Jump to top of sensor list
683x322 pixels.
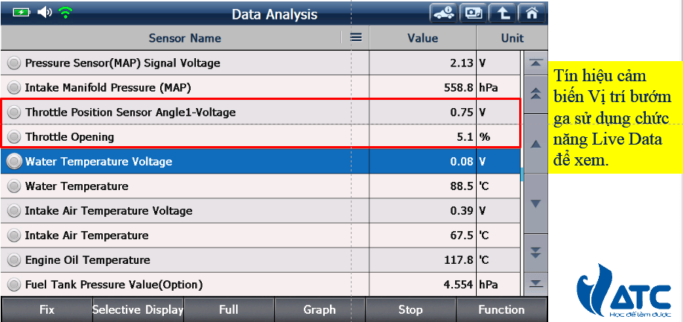(x=535, y=63)
